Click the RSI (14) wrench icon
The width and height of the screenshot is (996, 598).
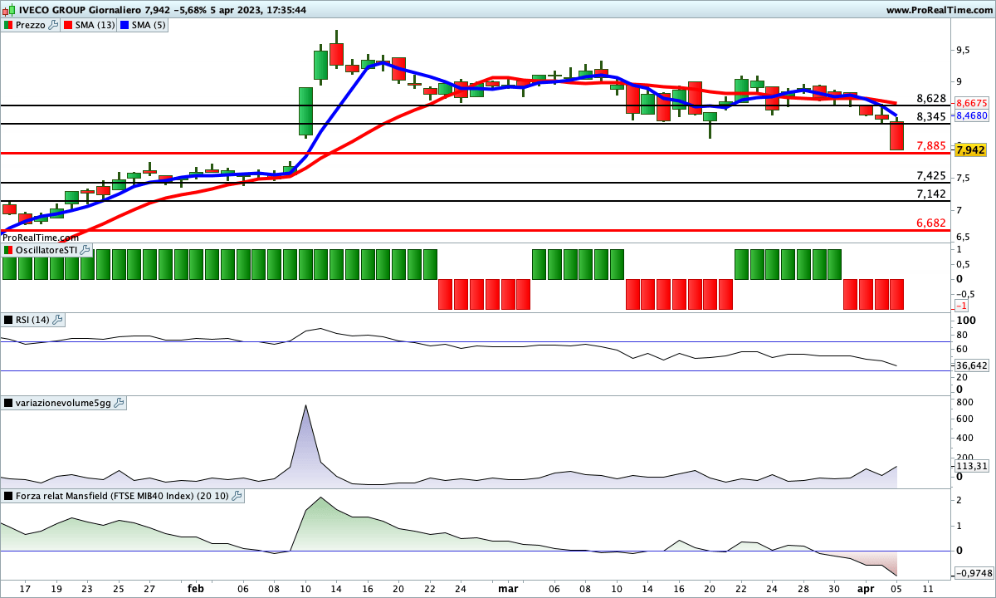click(58, 320)
